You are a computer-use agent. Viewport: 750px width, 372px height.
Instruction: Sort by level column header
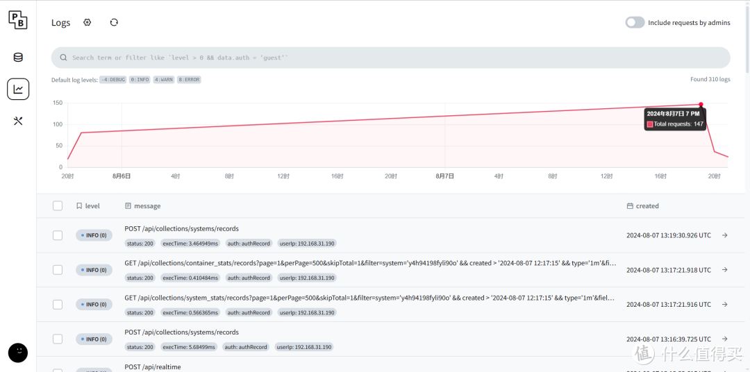tap(88, 206)
